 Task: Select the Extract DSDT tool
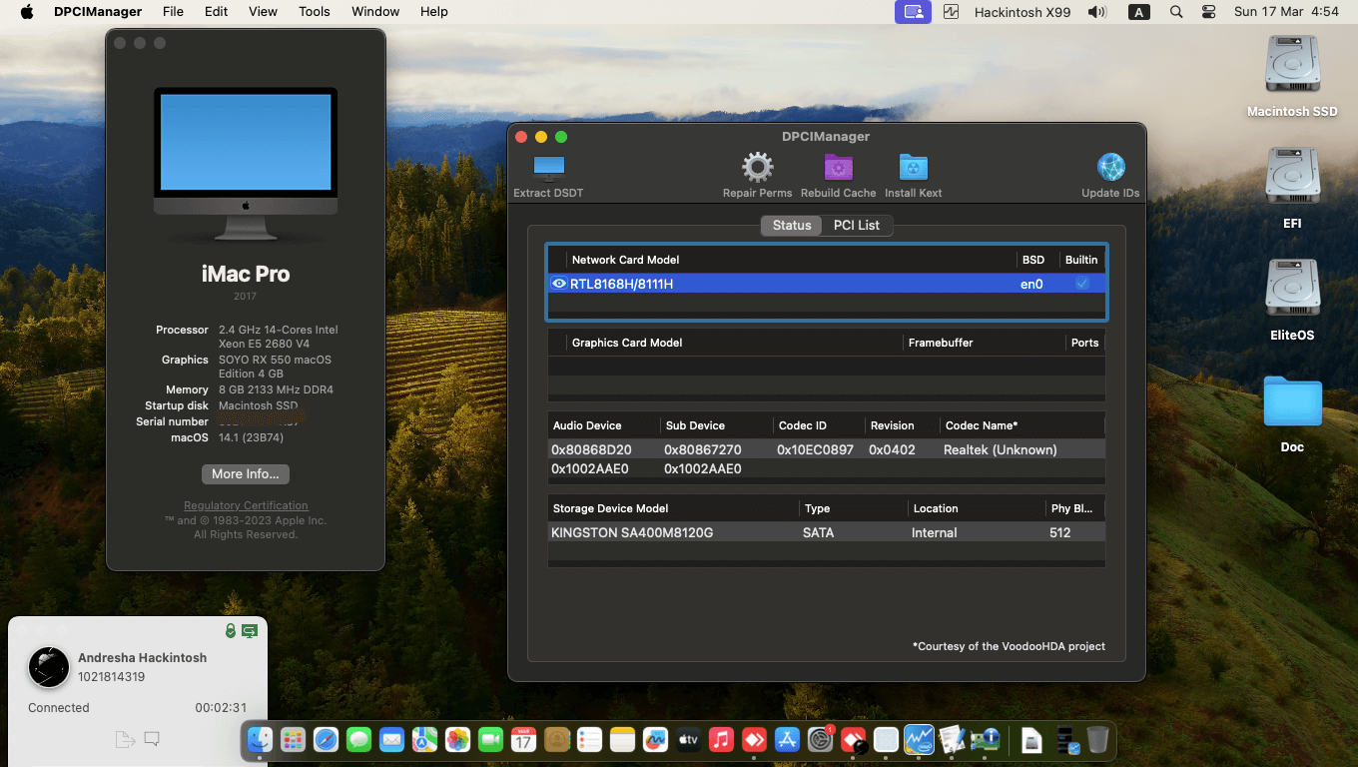click(x=547, y=170)
